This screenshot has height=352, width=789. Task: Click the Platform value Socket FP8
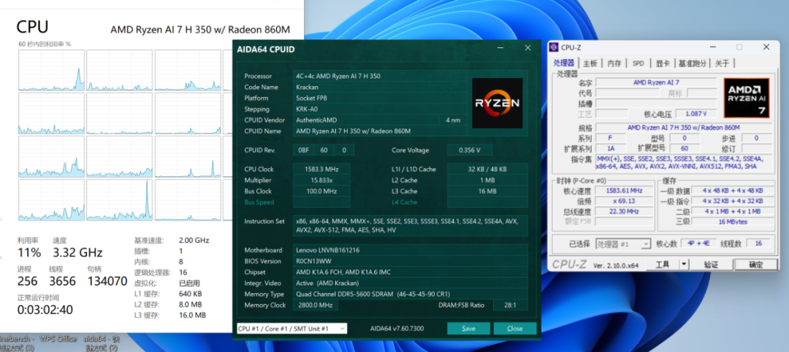381,98
